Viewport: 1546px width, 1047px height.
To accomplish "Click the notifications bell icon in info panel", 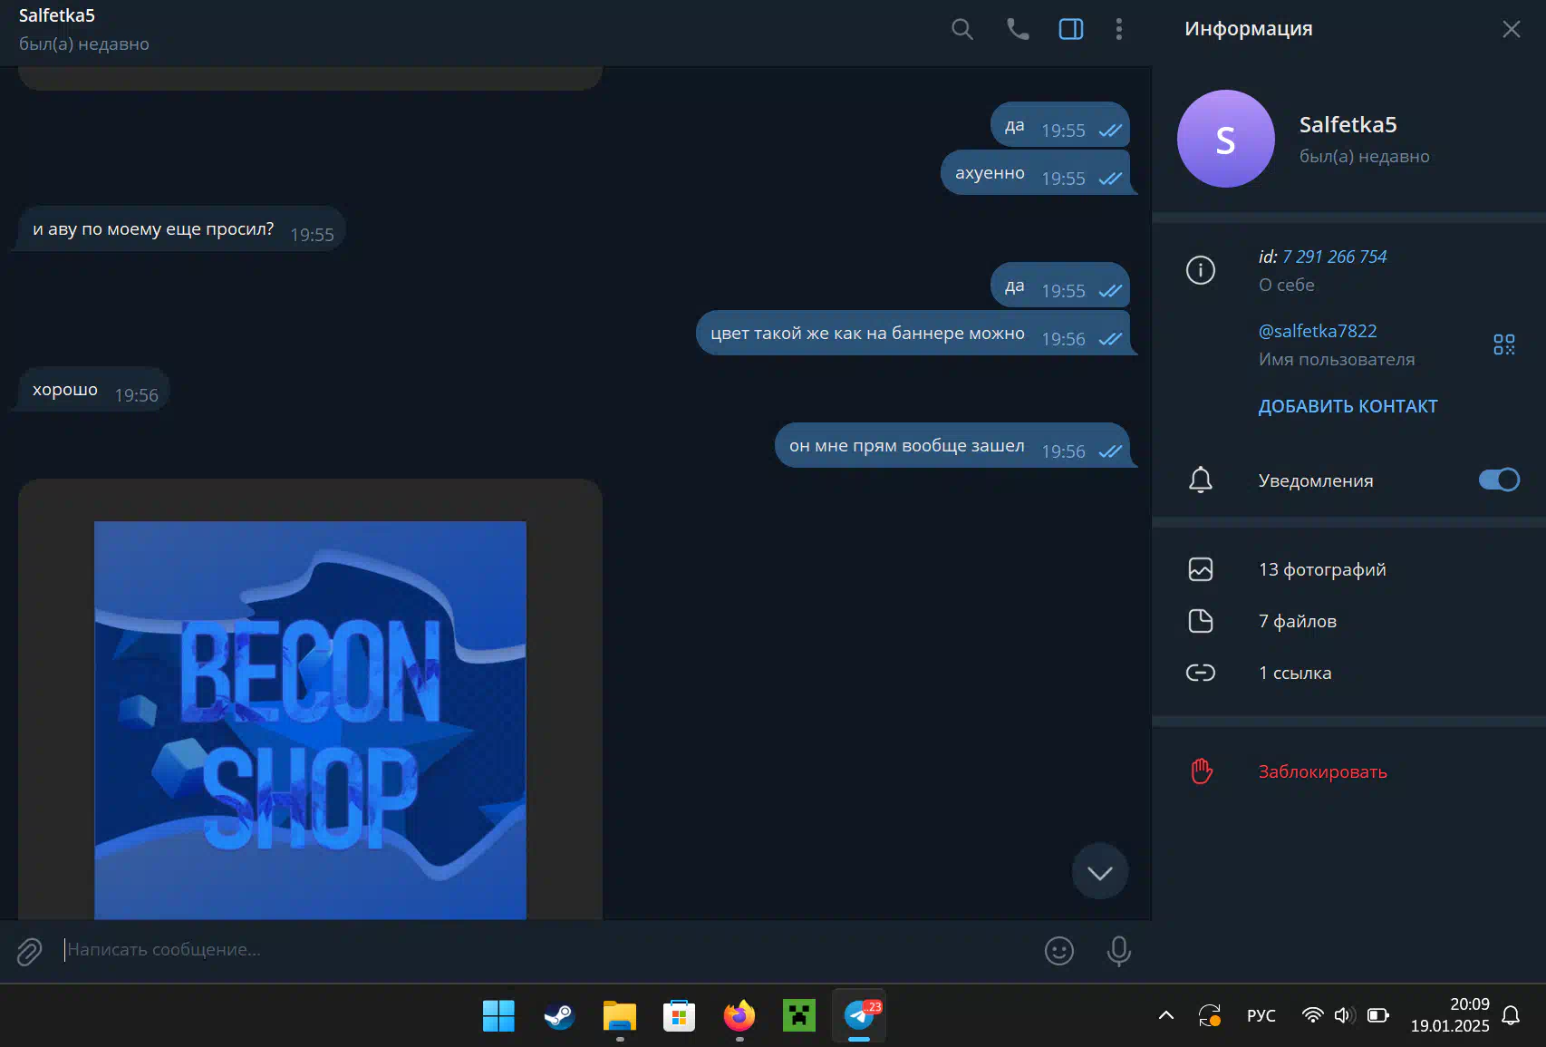I will pyautogui.click(x=1201, y=480).
